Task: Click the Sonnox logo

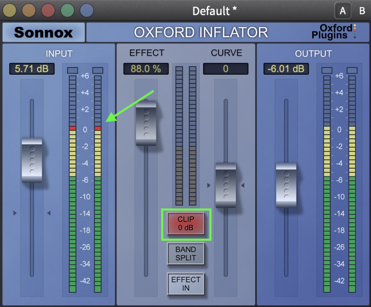Action: coord(43,32)
